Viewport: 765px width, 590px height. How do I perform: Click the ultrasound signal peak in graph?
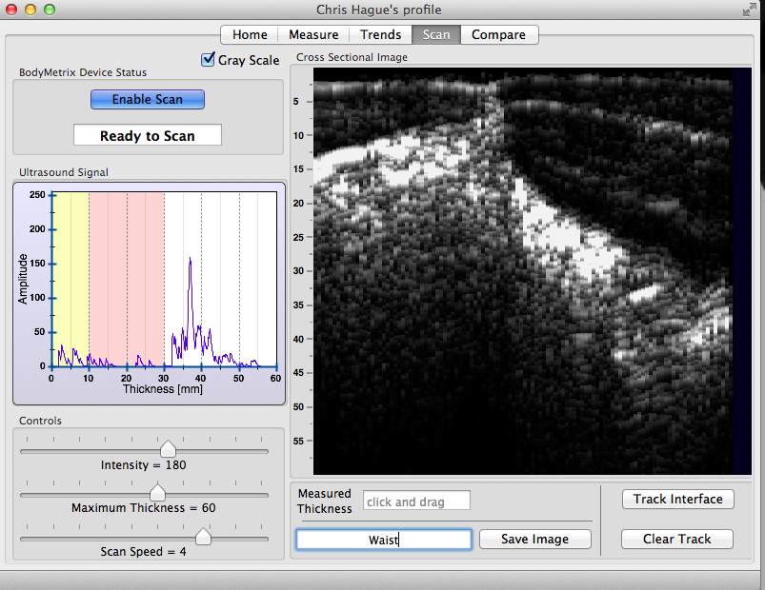point(190,259)
